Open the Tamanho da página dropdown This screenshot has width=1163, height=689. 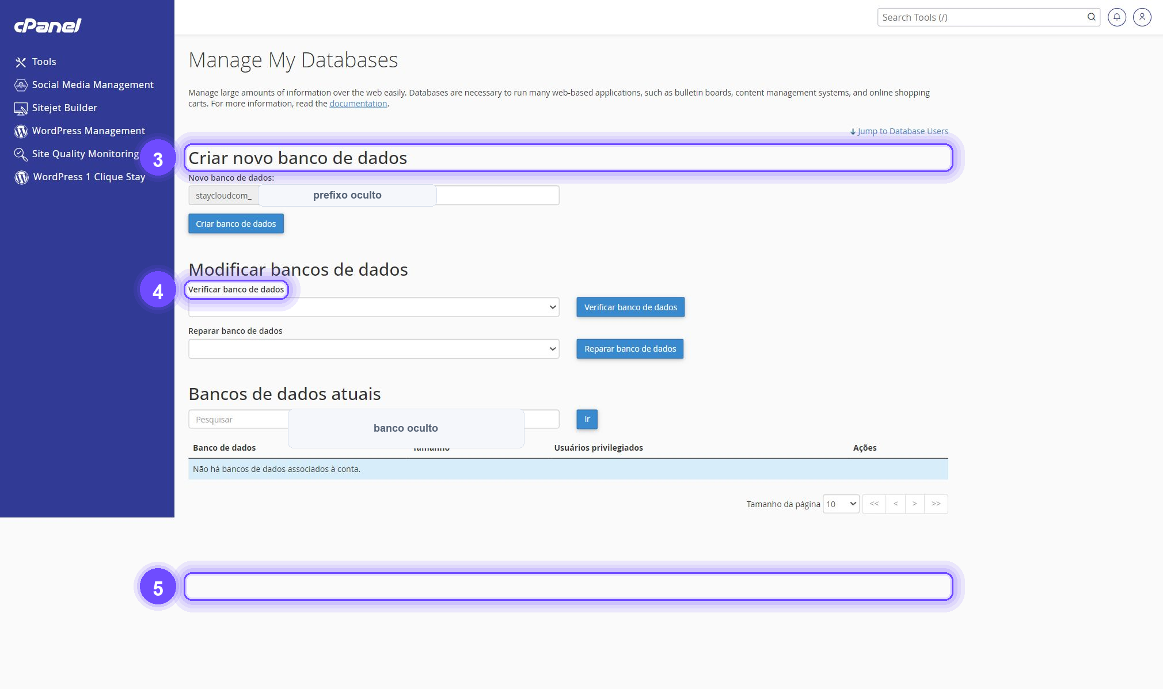(841, 504)
